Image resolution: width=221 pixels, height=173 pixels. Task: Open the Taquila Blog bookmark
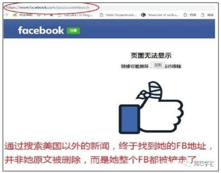(x=75, y=15)
